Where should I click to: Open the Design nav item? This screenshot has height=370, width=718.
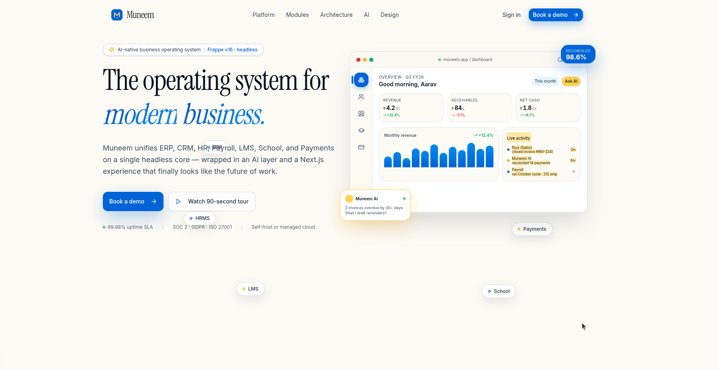[390, 15]
